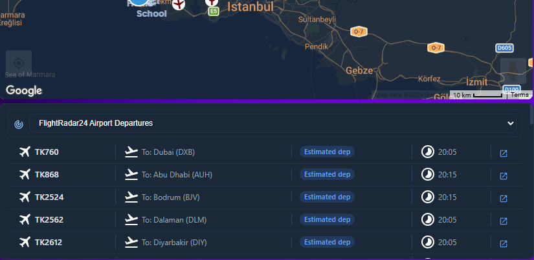Click the 20:15 time for TK868
This screenshot has width=534, height=260.
coord(447,175)
